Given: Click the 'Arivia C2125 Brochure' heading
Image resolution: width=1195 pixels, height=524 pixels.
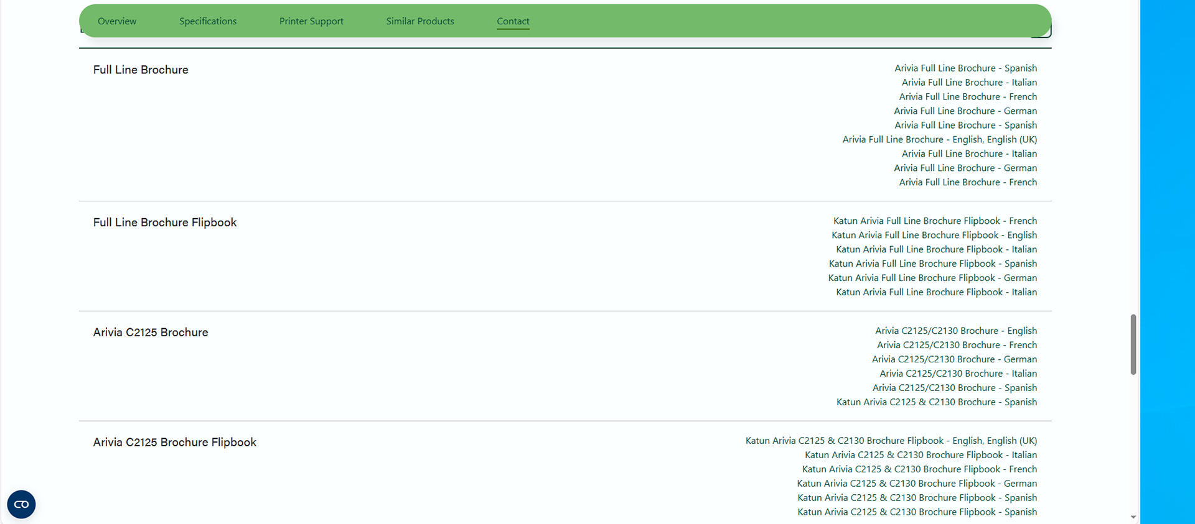Looking at the screenshot, I should tap(151, 333).
